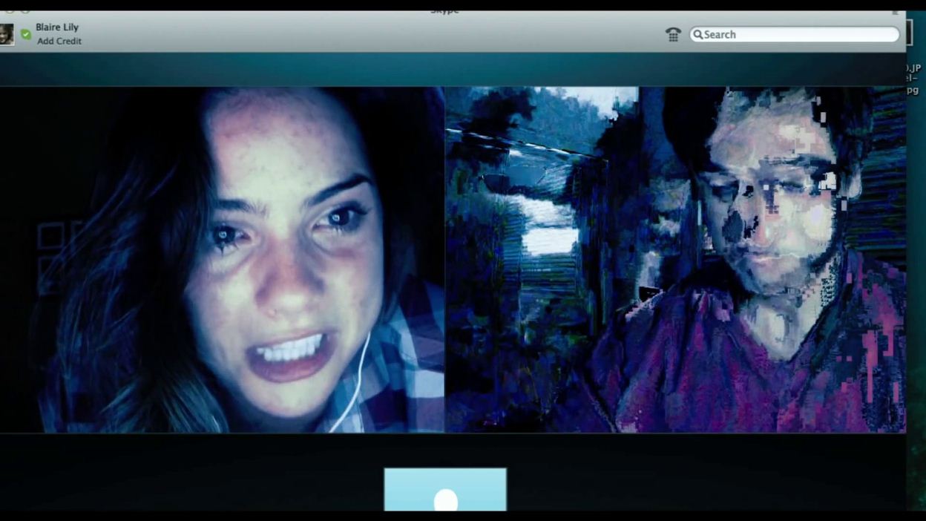Select the glitched right video feed
Image resolution: width=926 pixels, height=521 pixels.
pos(675,260)
